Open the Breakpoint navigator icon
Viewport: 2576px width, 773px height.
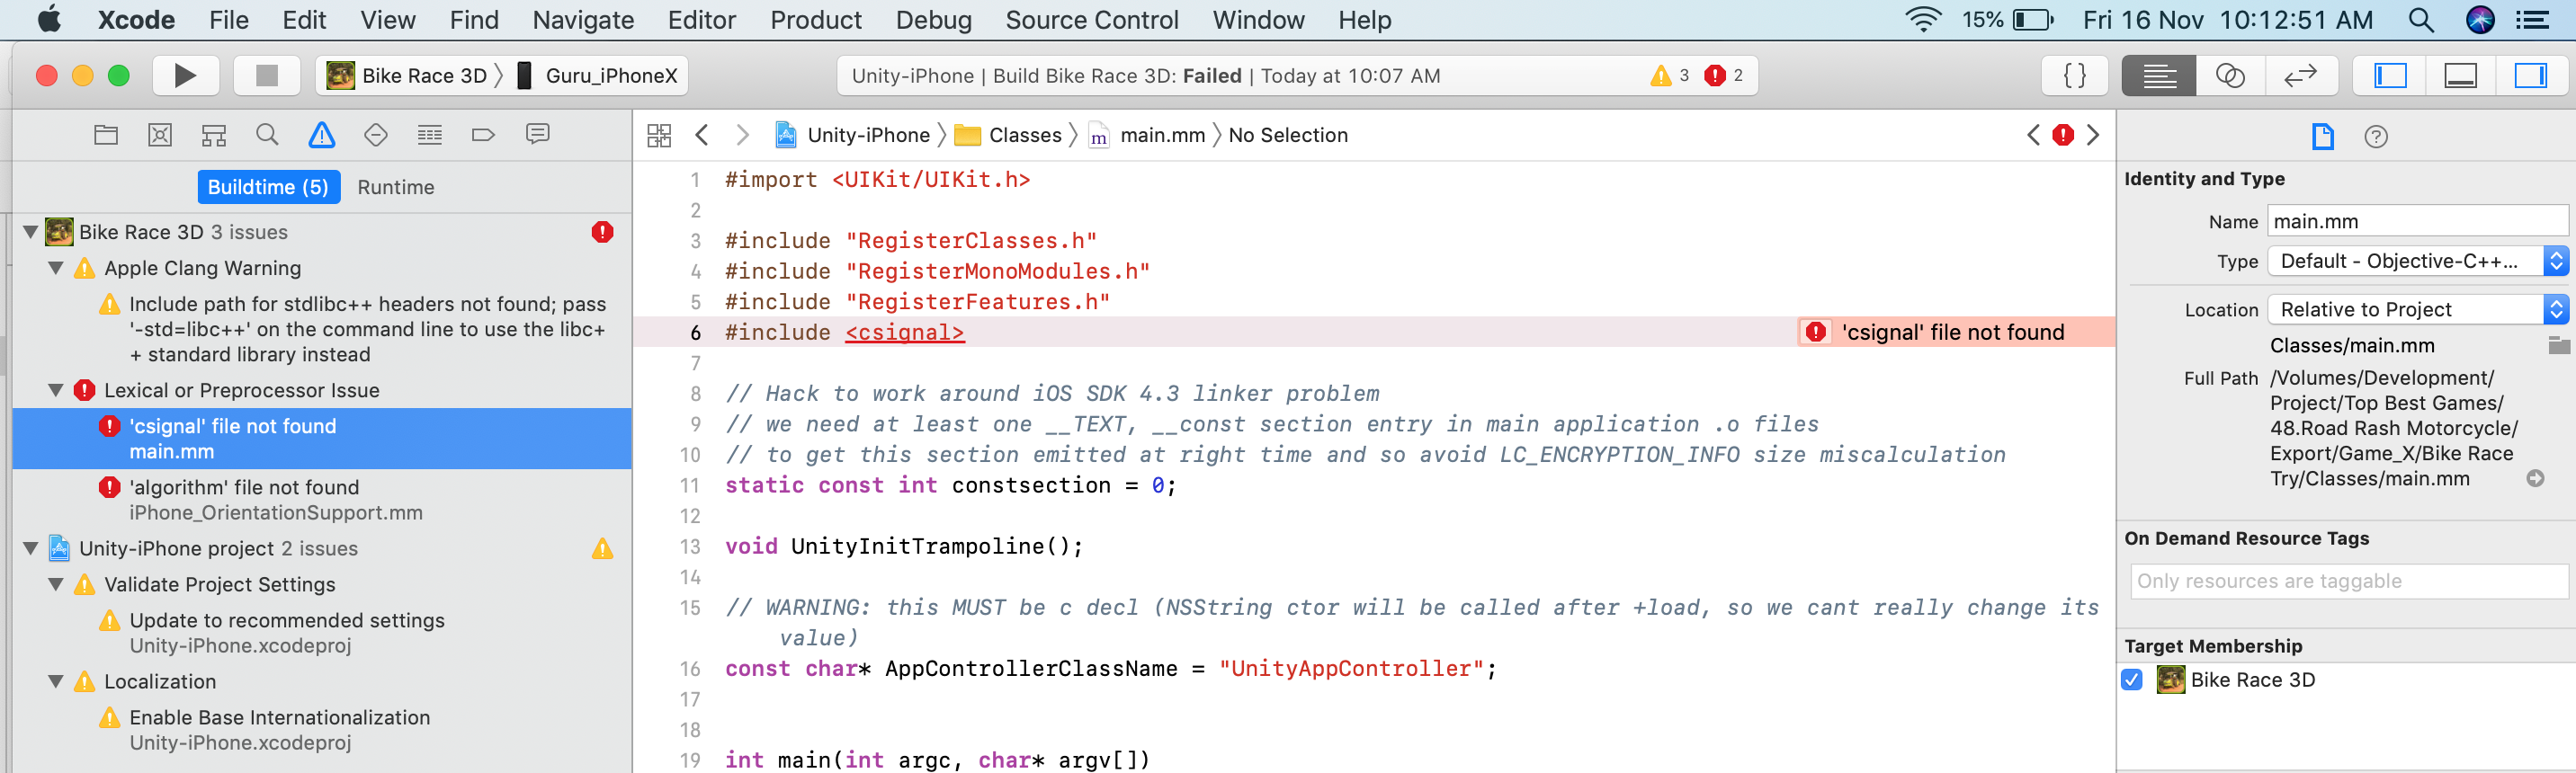point(483,135)
